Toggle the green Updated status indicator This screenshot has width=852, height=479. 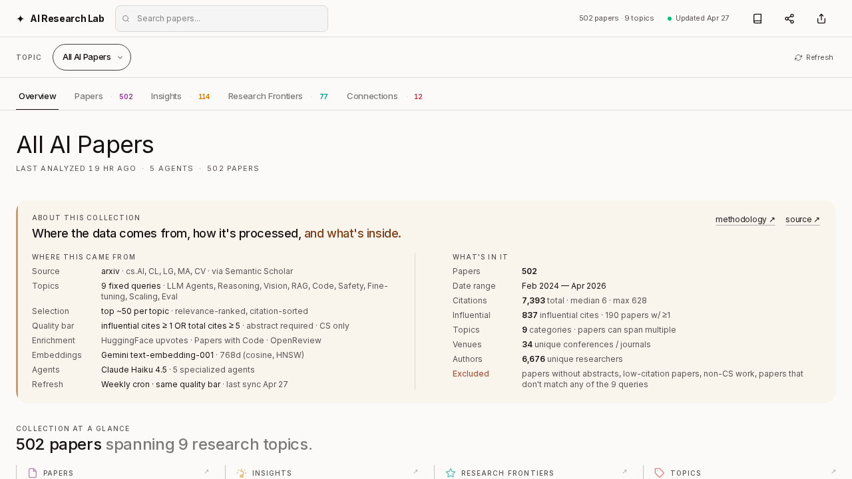(669, 18)
